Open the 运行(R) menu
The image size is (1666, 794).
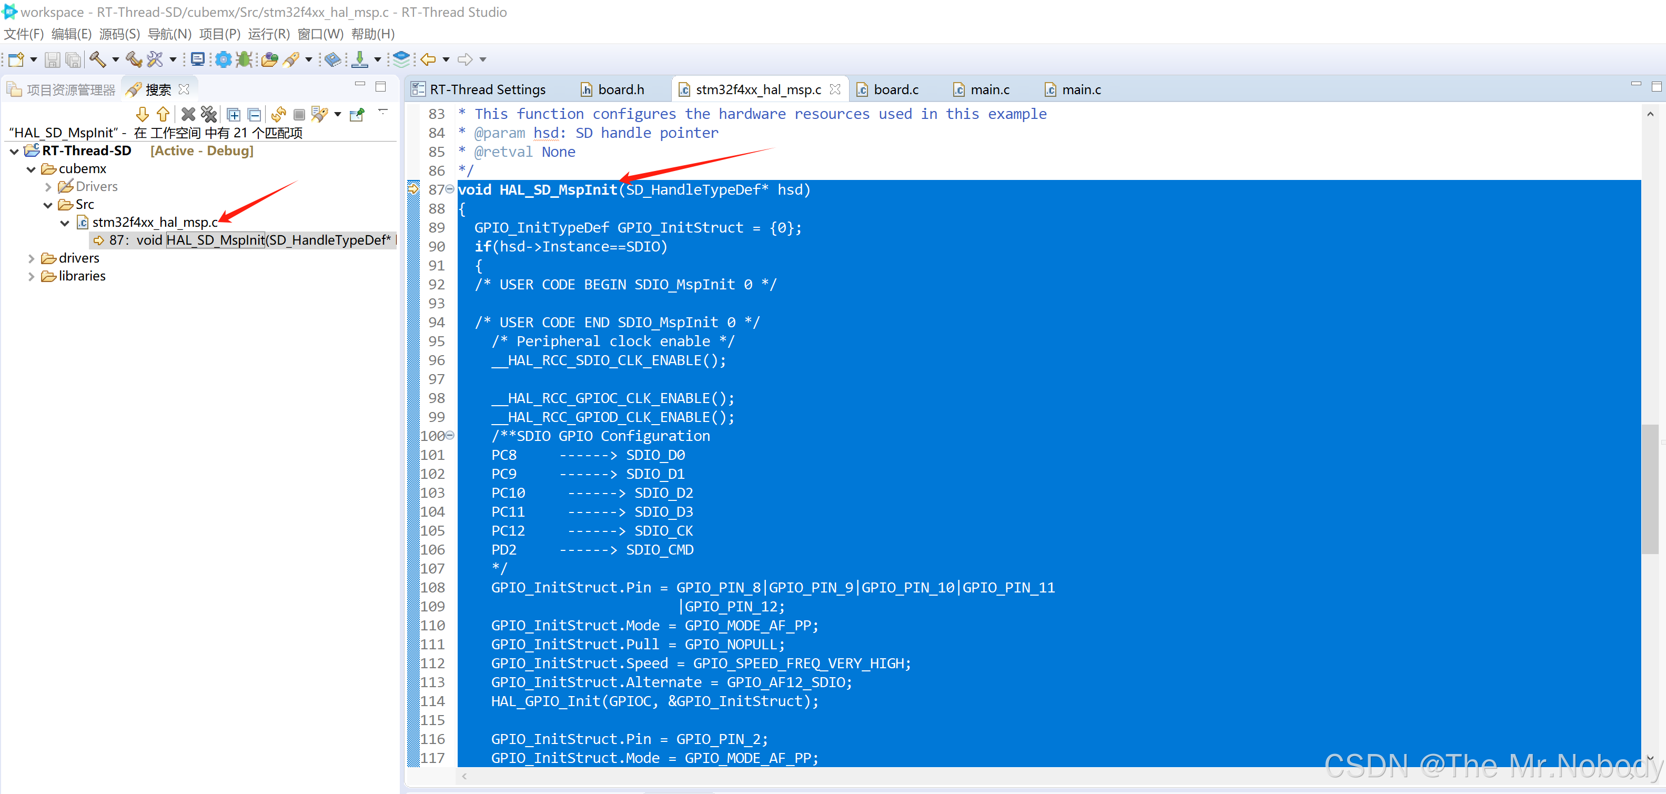[x=268, y=34]
